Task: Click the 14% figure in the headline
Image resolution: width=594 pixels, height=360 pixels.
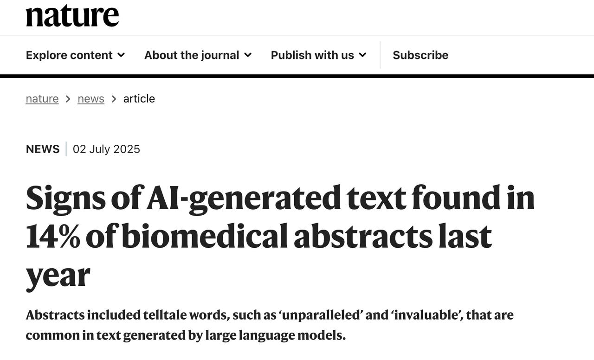Action: (x=53, y=236)
